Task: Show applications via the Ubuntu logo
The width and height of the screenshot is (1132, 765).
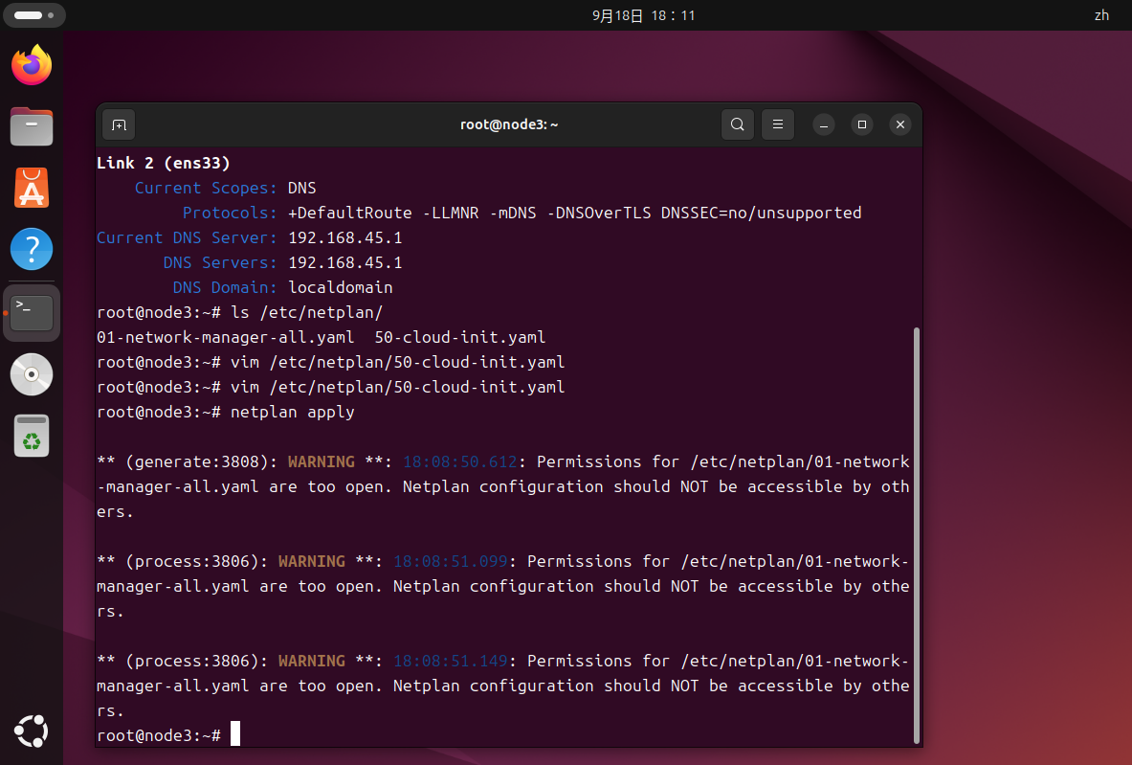Action: [32, 731]
